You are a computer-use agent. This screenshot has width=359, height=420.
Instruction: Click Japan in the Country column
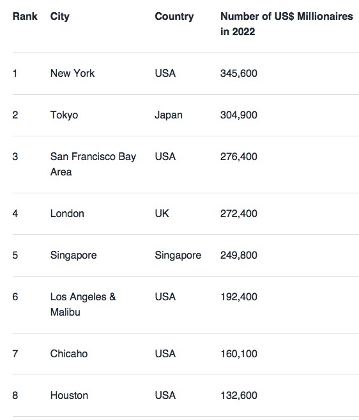(169, 115)
